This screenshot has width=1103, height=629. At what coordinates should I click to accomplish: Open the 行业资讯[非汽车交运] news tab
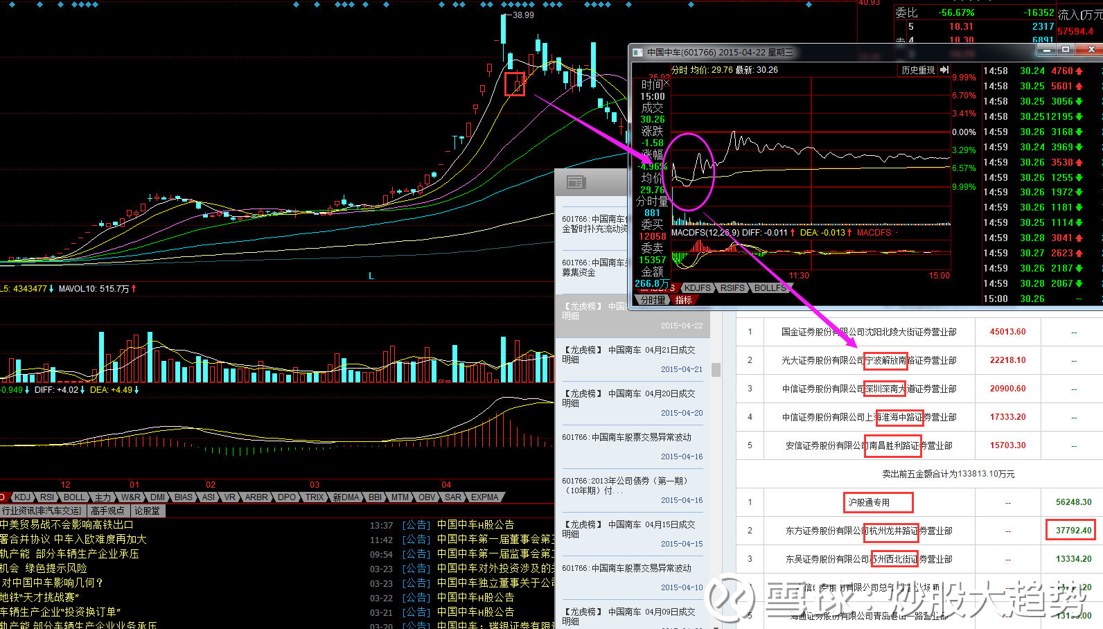coord(42,511)
